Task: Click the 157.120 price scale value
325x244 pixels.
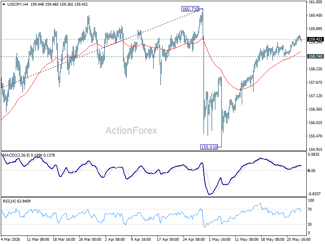Action: pyautogui.click(x=316, y=96)
